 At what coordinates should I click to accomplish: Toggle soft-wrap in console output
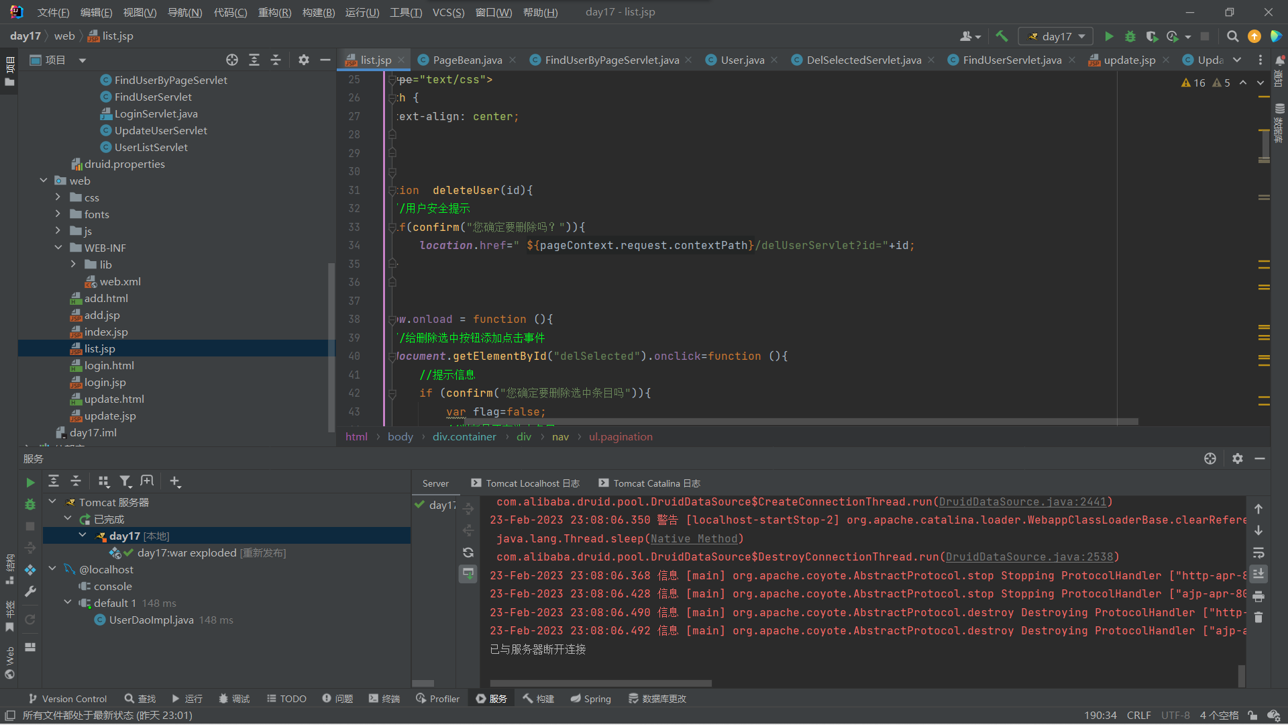1258,552
